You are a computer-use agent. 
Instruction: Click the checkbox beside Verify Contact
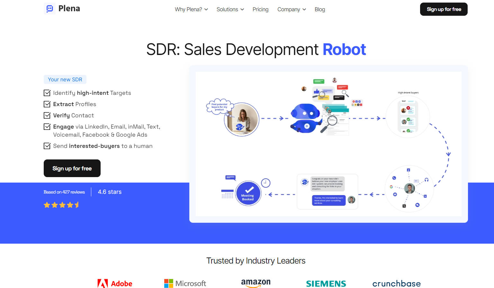(47, 115)
